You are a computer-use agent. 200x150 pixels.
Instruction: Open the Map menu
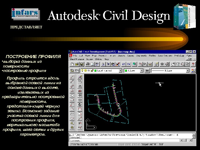(x=94, y=56)
